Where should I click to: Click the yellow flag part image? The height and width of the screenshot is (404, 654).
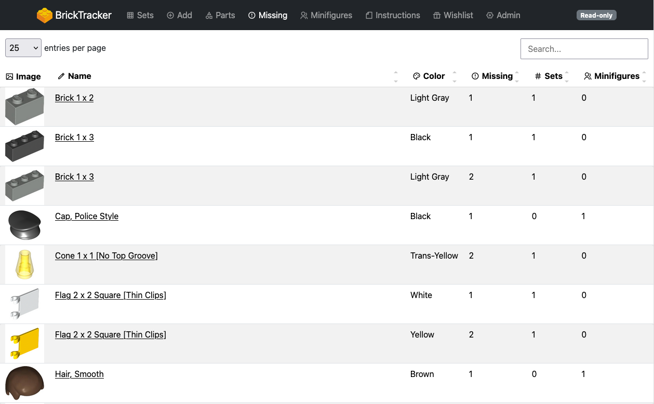[x=24, y=343]
